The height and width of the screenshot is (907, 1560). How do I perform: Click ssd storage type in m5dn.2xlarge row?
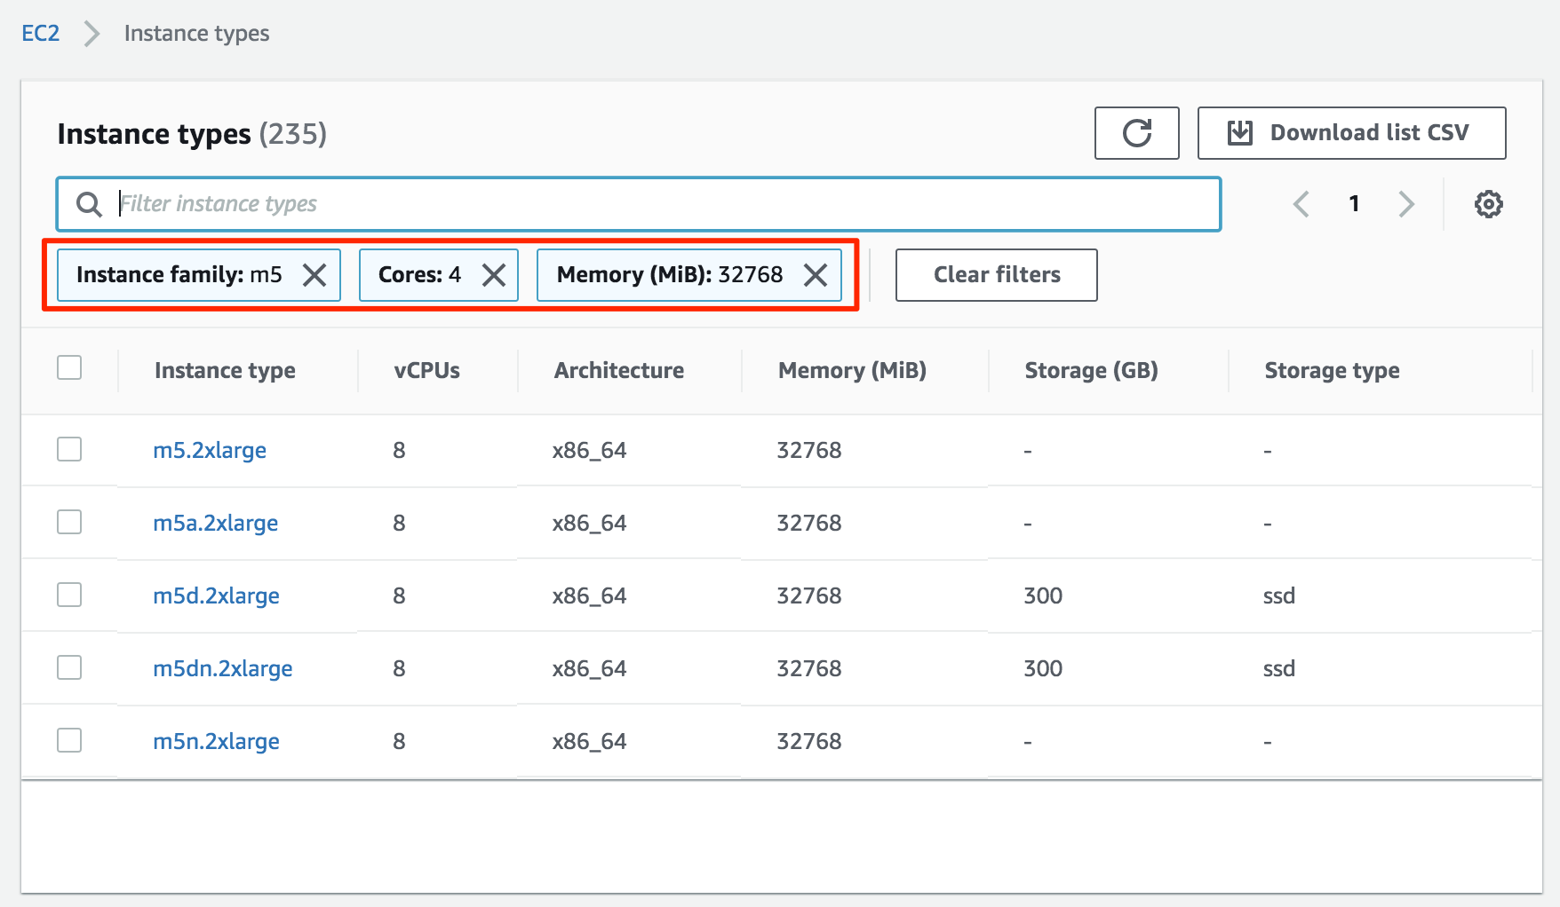pos(1279,668)
